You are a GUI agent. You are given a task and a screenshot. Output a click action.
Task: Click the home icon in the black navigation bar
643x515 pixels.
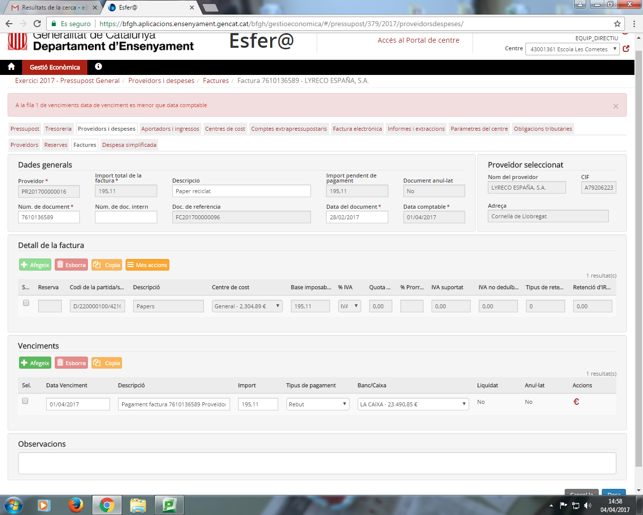pyautogui.click(x=11, y=67)
